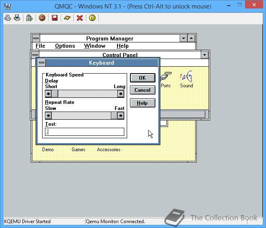The width and height of the screenshot is (266, 228).
Task: Confirm the Keyboard dialog with OK
Action: [x=143, y=78]
